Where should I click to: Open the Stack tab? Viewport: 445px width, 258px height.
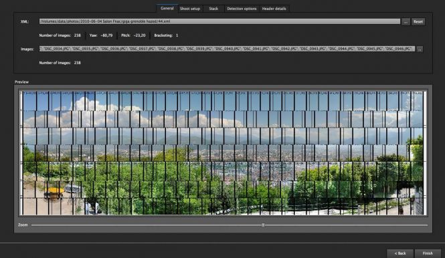tap(213, 9)
